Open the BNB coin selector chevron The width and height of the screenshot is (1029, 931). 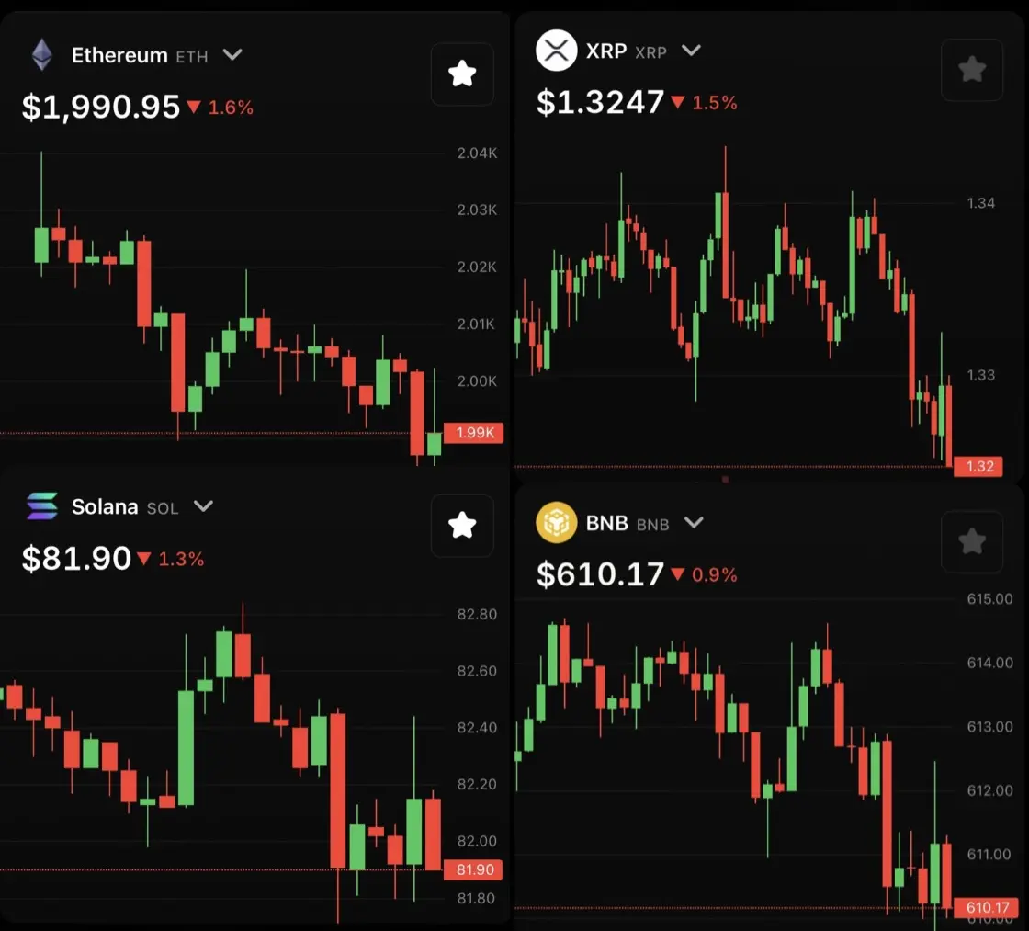click(x=694, y=523)
